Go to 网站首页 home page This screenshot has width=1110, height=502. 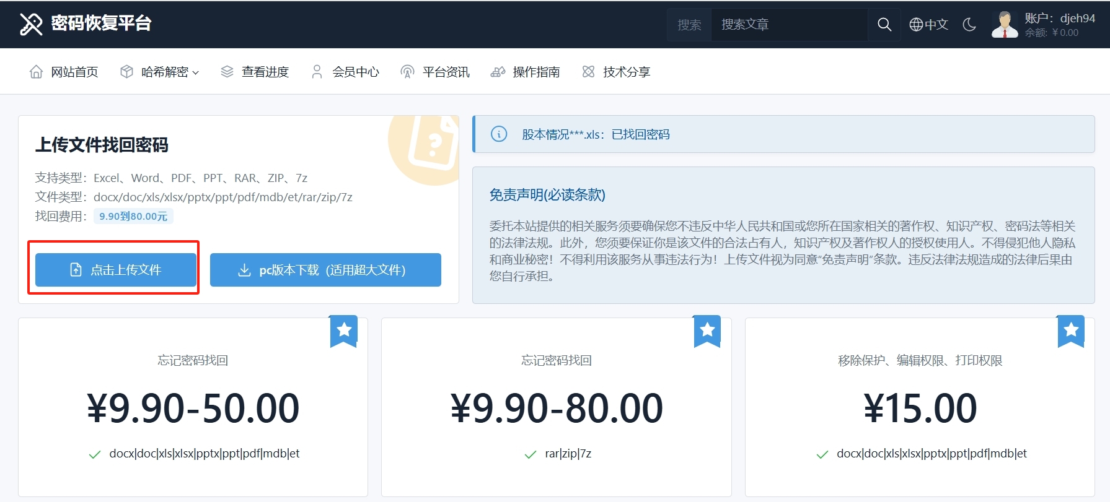pos(64,72)
